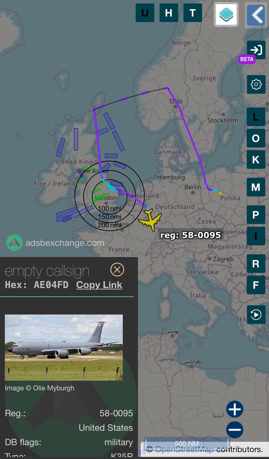Collapse sidebar with left chevron button
This screenshot has height=459, width=269.
click(x=256, y=15)
